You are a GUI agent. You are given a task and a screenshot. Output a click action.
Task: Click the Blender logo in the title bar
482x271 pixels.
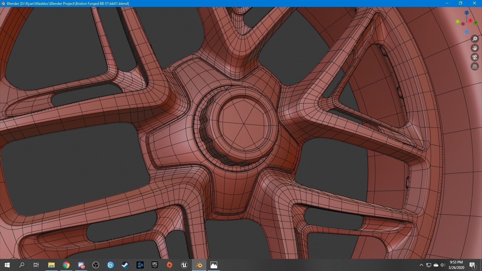pyautogui.click(x=3, y=3)
